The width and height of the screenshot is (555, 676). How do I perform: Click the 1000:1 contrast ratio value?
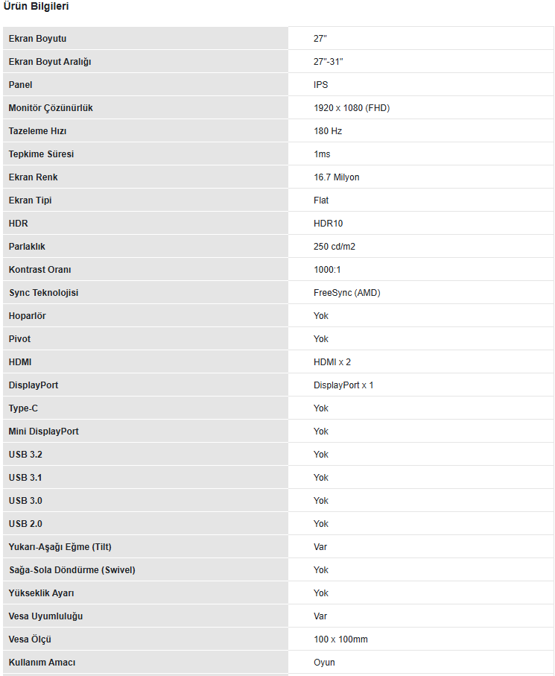(327, 270)
